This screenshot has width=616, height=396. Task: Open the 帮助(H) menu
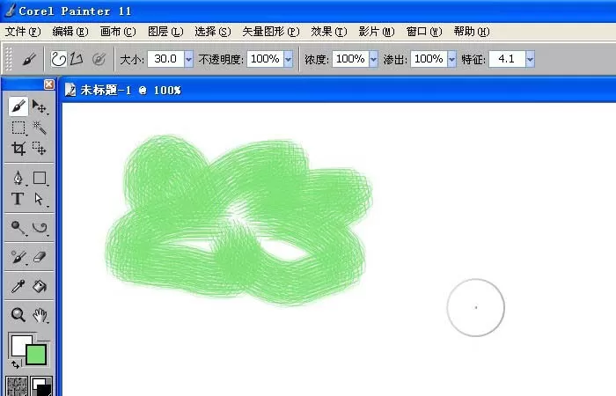[x=472, y=32]
